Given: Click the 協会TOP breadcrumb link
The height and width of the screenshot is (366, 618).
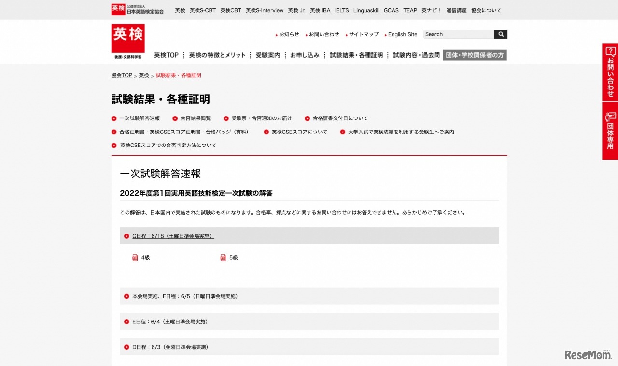Looking at the screenshot, I should (121, 75).
